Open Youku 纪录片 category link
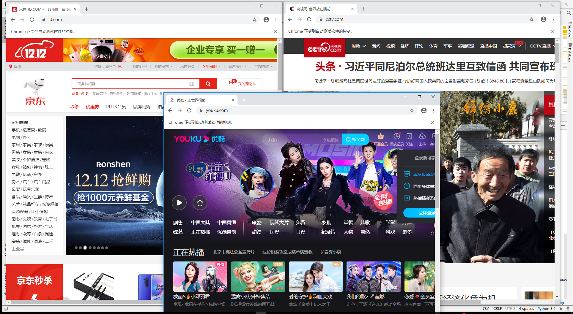 (x=328, y=232)
